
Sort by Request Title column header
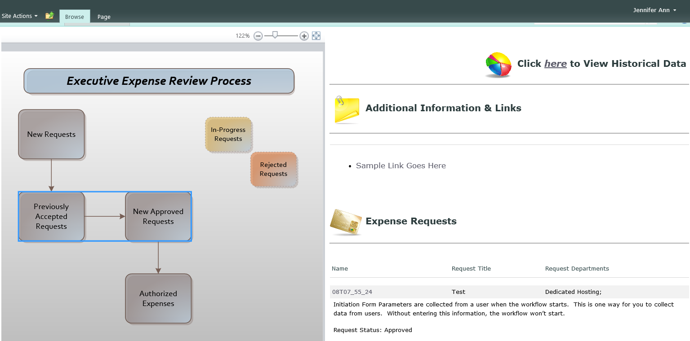pyautogui.click(x=471, y=269)
